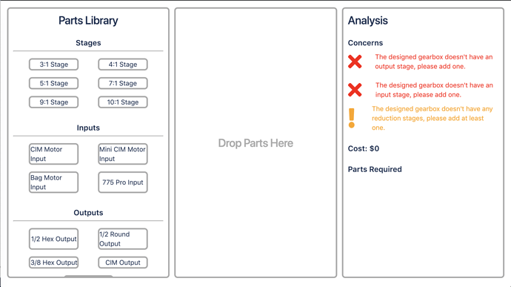Click the red X icon for missing input stage
This screenshot has height=287, width=511.
355,90
